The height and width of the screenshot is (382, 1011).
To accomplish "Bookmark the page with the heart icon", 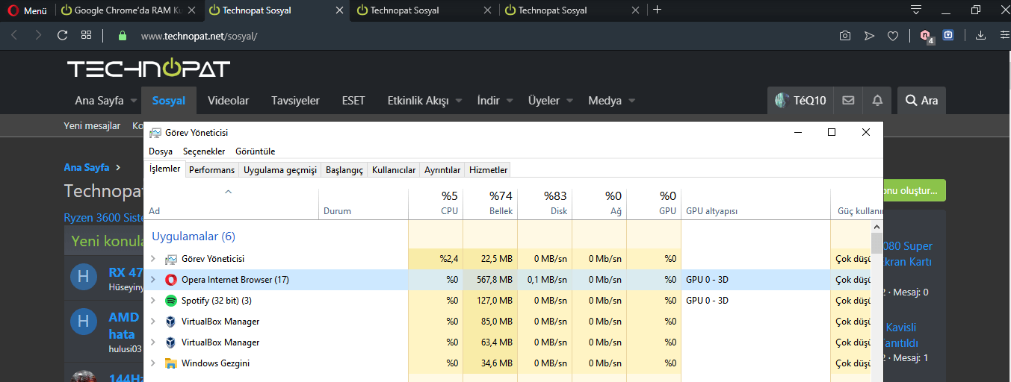I will point(892,35).
